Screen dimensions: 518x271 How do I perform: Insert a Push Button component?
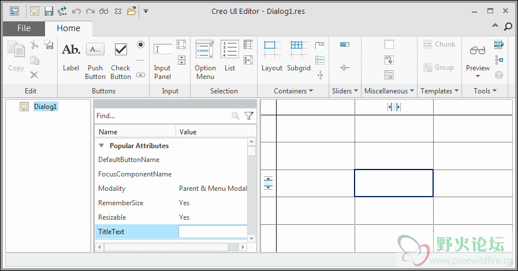pos(95,61)
